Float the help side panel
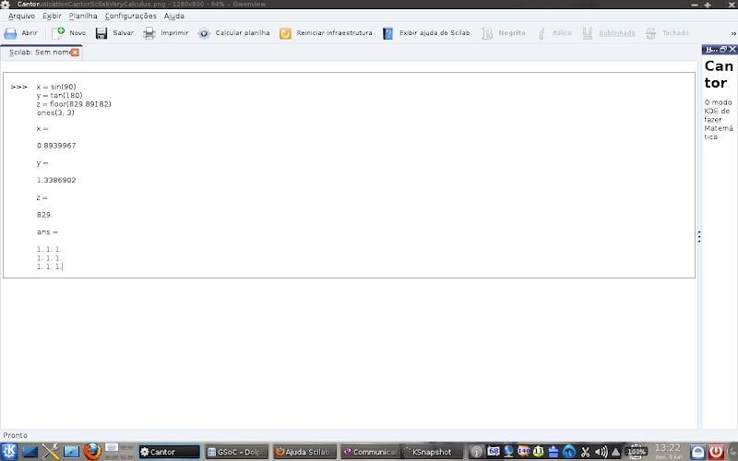The image size is (738, 461). pyautogui.click(x=723, y=49)
